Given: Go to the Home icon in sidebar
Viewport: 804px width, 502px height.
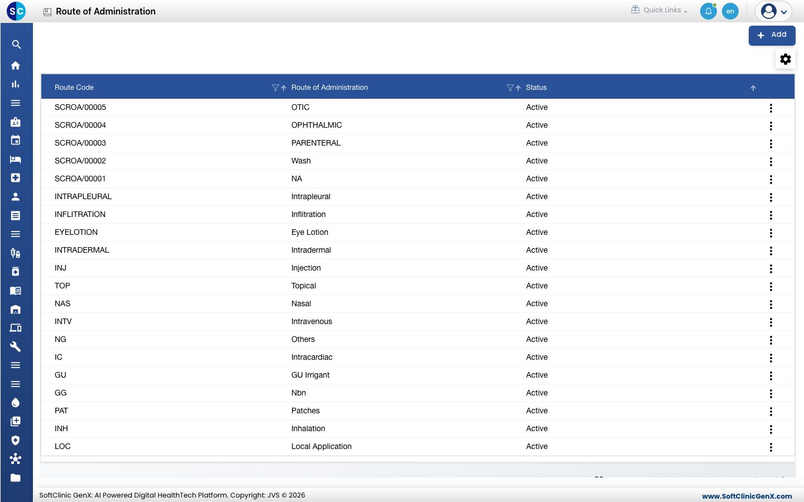Looking at the screenshot, I should 16,65.
